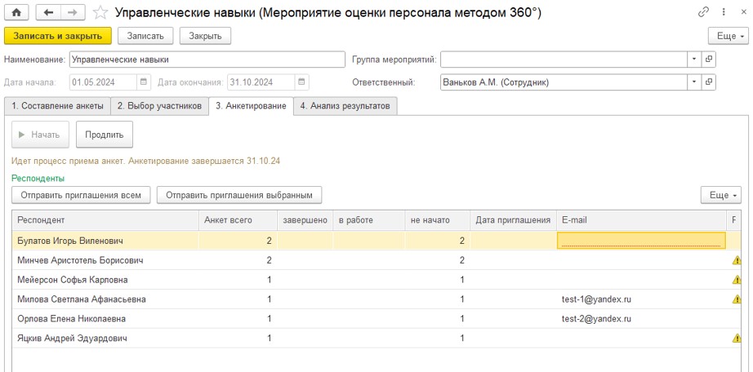Go to the Home page icon
This screenshot has height=372, width=753.
[x=16, y=13]
